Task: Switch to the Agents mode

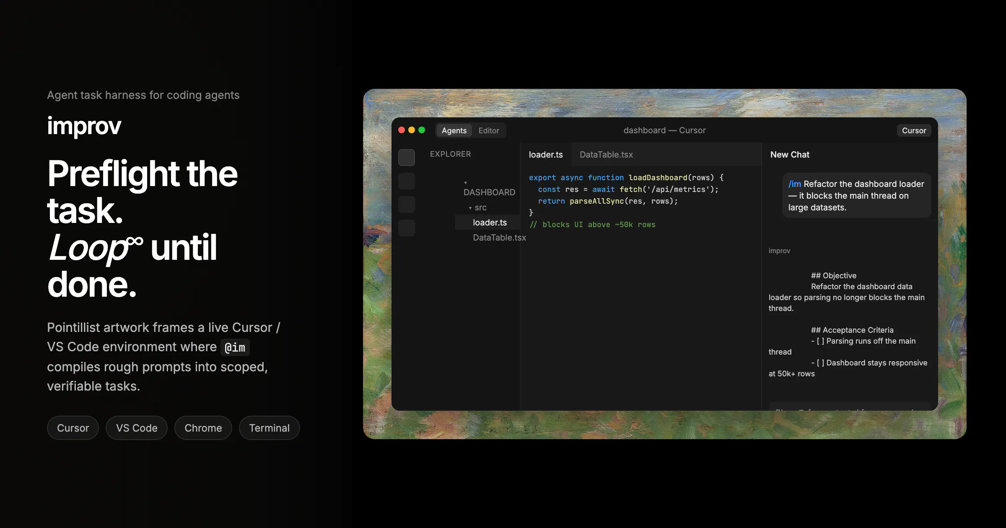Action: (x=454, y=130)
